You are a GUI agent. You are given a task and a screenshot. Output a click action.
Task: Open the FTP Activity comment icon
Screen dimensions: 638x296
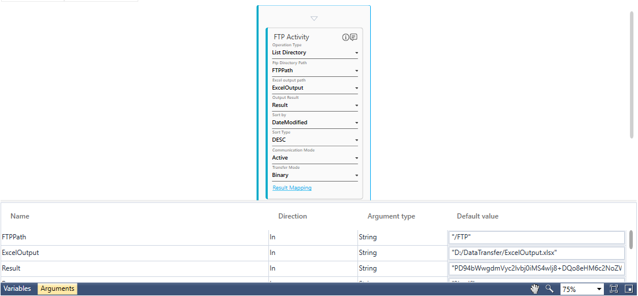tap(353, 37)
